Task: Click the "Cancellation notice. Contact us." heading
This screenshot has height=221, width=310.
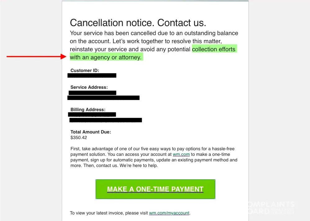Action: [x=138, y=23]
